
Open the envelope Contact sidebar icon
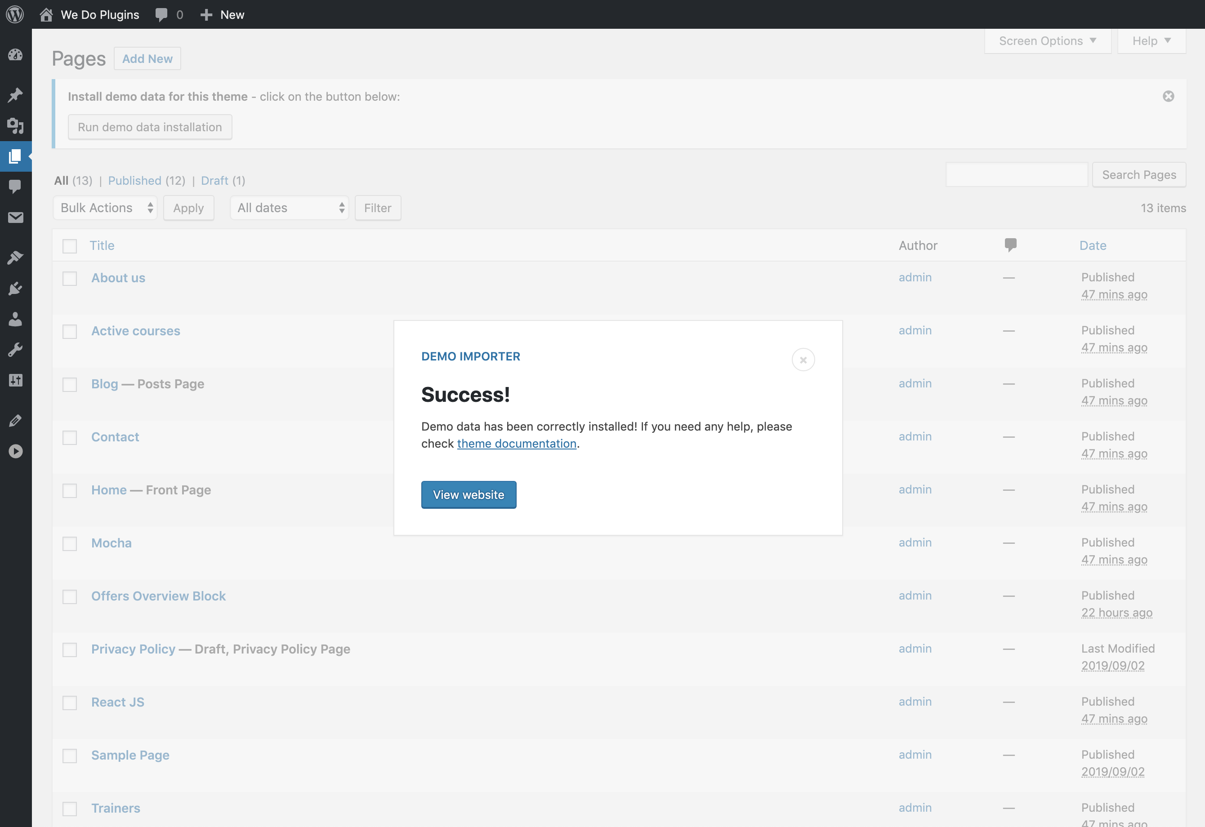pos(16,217)
